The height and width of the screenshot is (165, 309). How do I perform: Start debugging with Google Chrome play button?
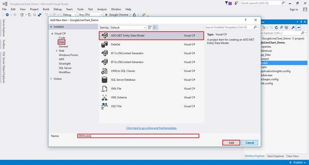coord(106,15)
